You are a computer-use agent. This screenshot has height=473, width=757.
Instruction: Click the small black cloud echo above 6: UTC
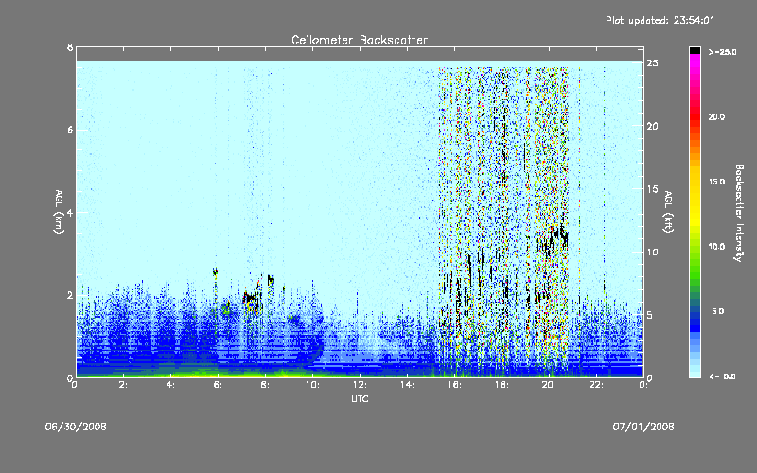[215, 272]
